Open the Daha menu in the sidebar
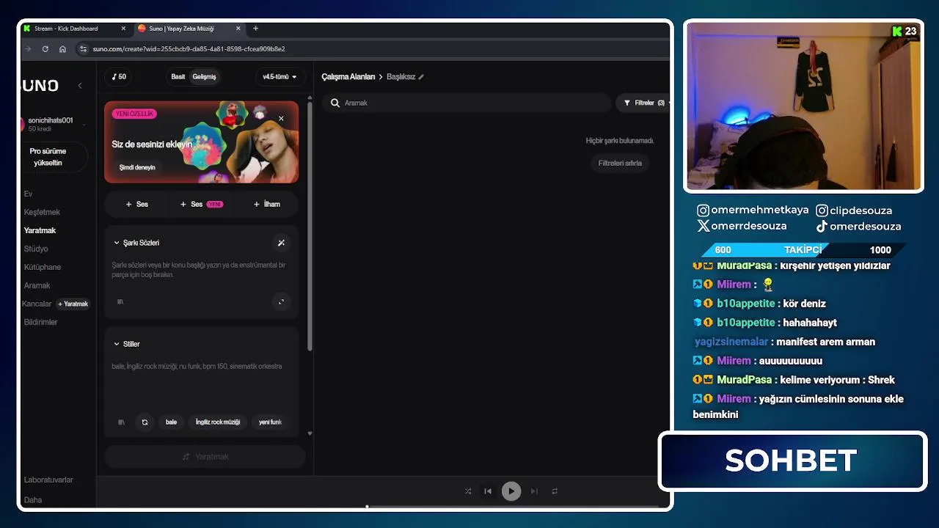Viewport: 939px width, 528px height. pyautogui.click(x=32, y=500)
